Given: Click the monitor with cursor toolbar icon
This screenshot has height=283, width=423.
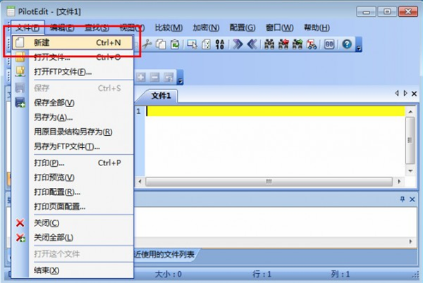Looking at the screenshot, I should [x=192, y=44].
